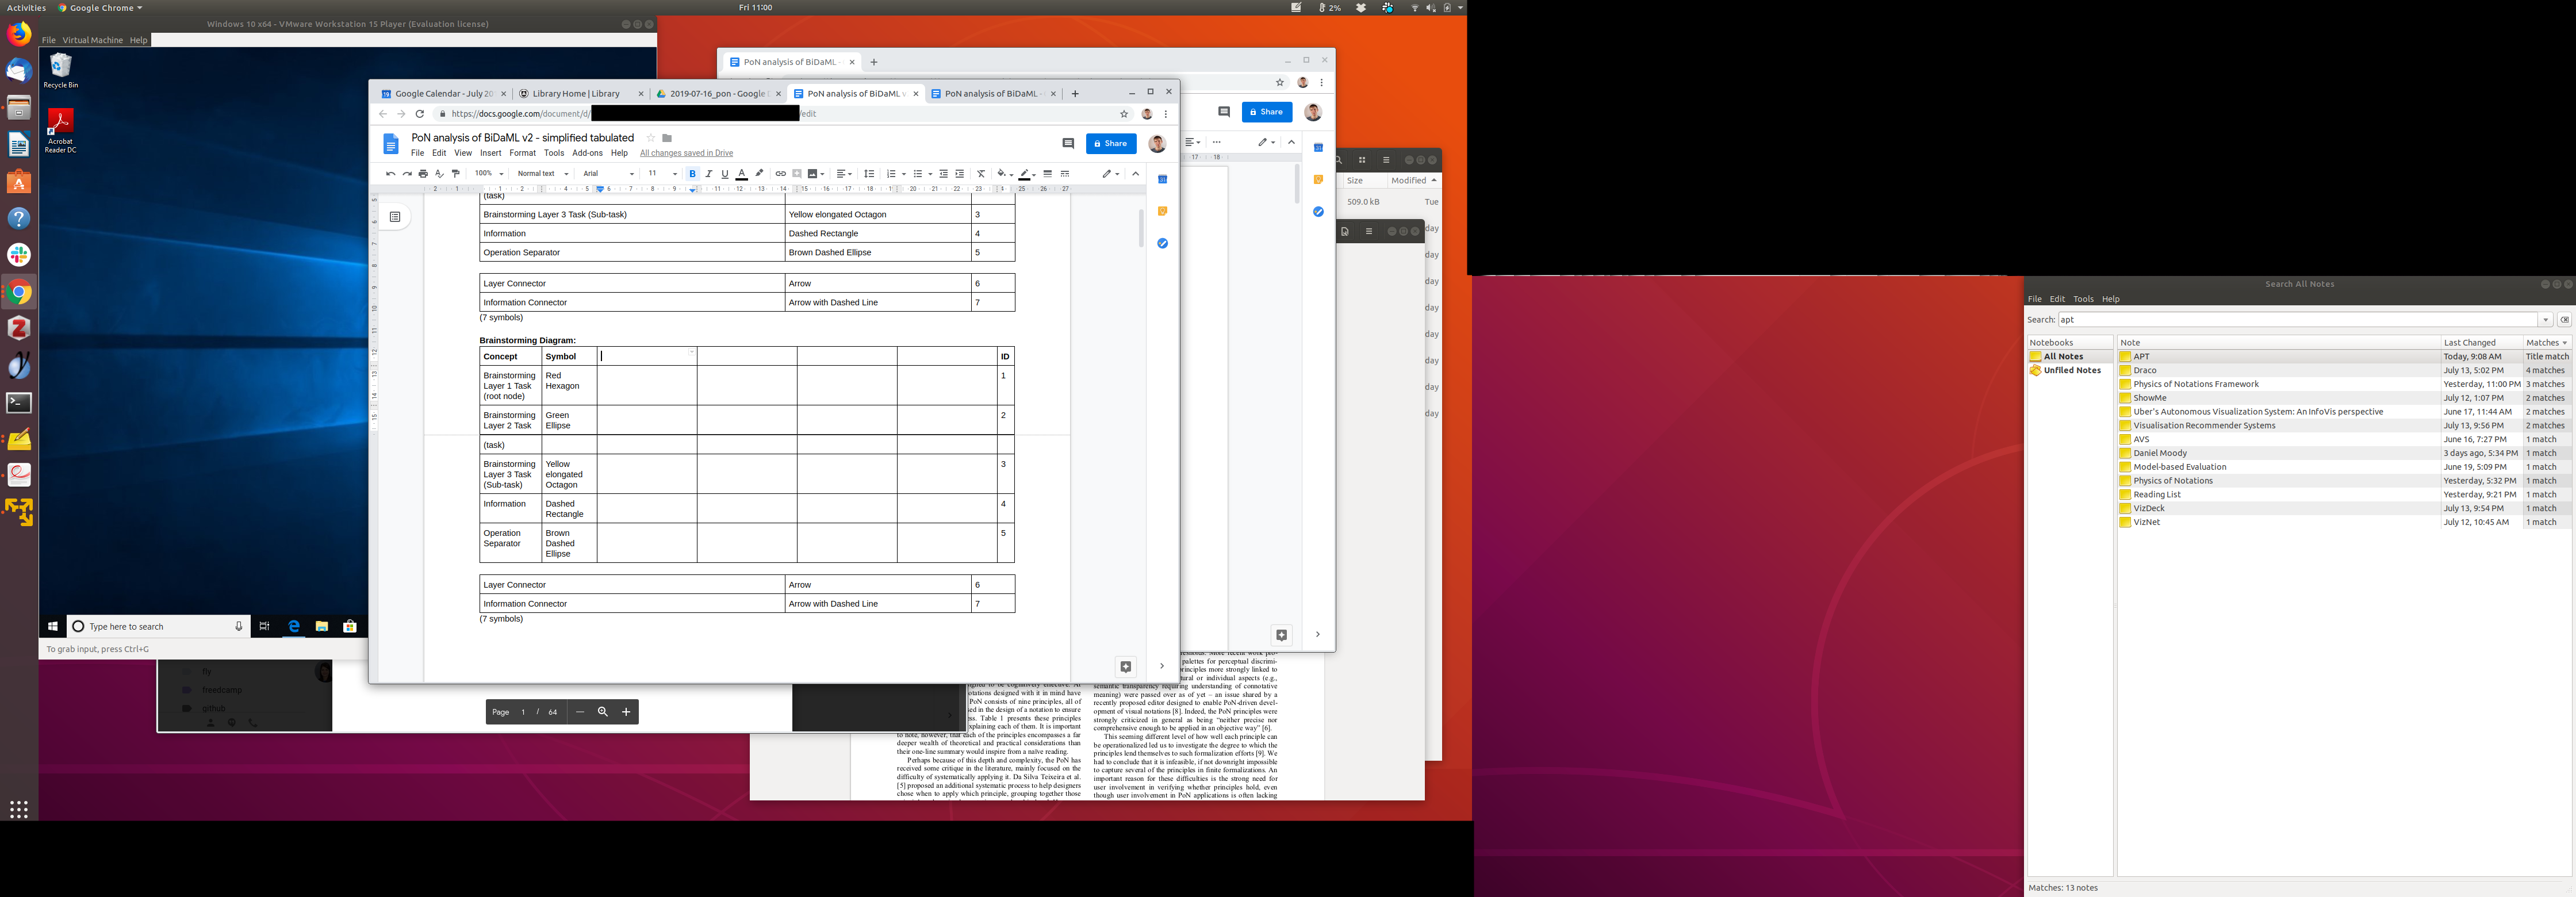Click the insert link icon
Image resolution: width=2576 pixels, height=897 pixels.
[780, 174]
